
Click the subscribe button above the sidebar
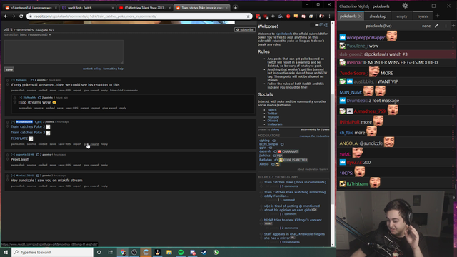(245, 30)
